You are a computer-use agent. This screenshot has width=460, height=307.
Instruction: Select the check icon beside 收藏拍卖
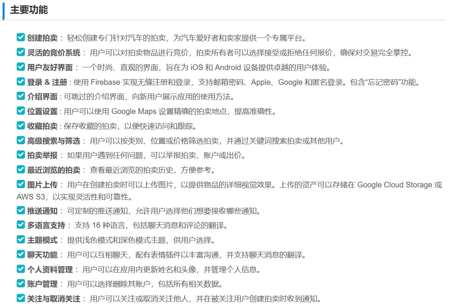coord(21,125)
